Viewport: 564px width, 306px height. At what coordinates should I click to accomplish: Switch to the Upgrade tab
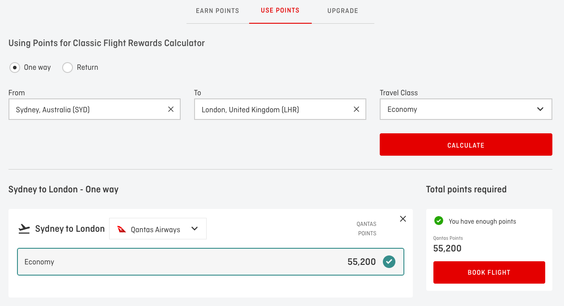pyautogui.click(x=343, y=11)
